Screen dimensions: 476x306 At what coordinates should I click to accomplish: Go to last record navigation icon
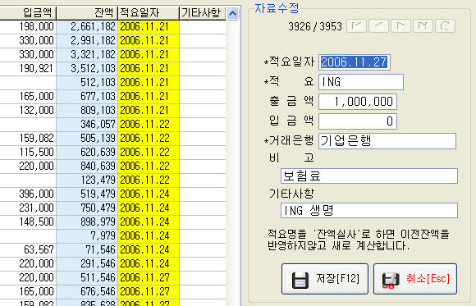[423, 26]
